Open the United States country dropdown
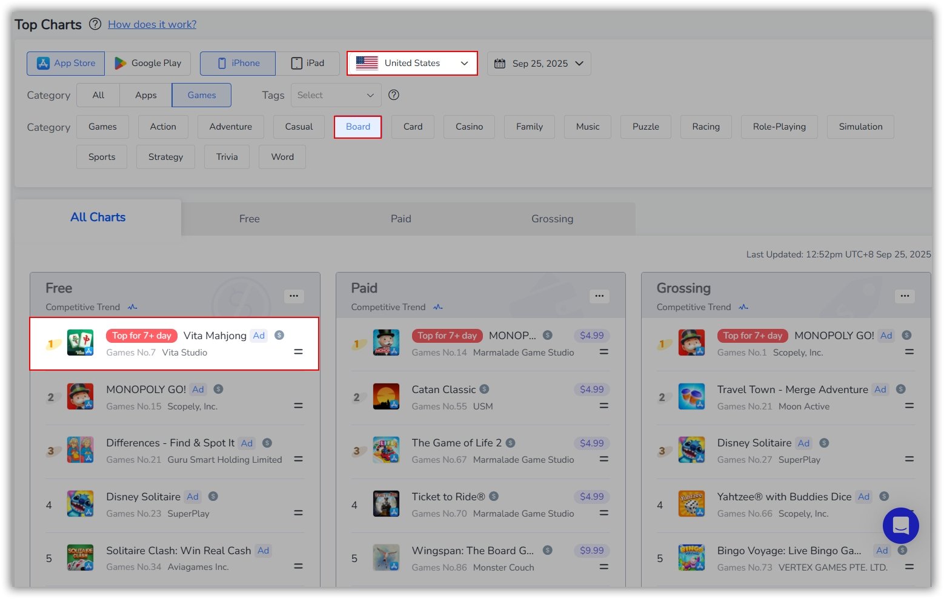The height and width of the screenshot is (599, 944). 412,63
